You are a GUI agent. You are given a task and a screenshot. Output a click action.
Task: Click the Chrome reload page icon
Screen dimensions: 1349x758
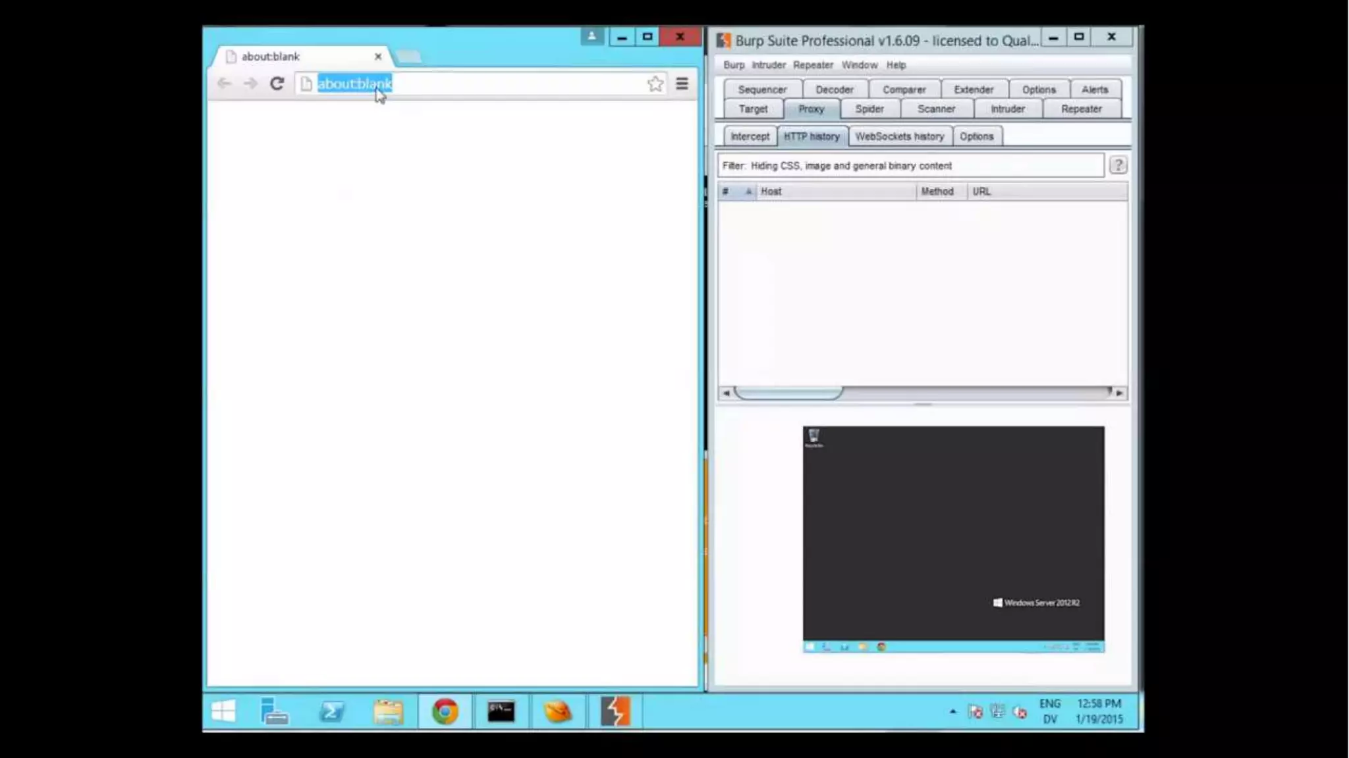[277, 84]
